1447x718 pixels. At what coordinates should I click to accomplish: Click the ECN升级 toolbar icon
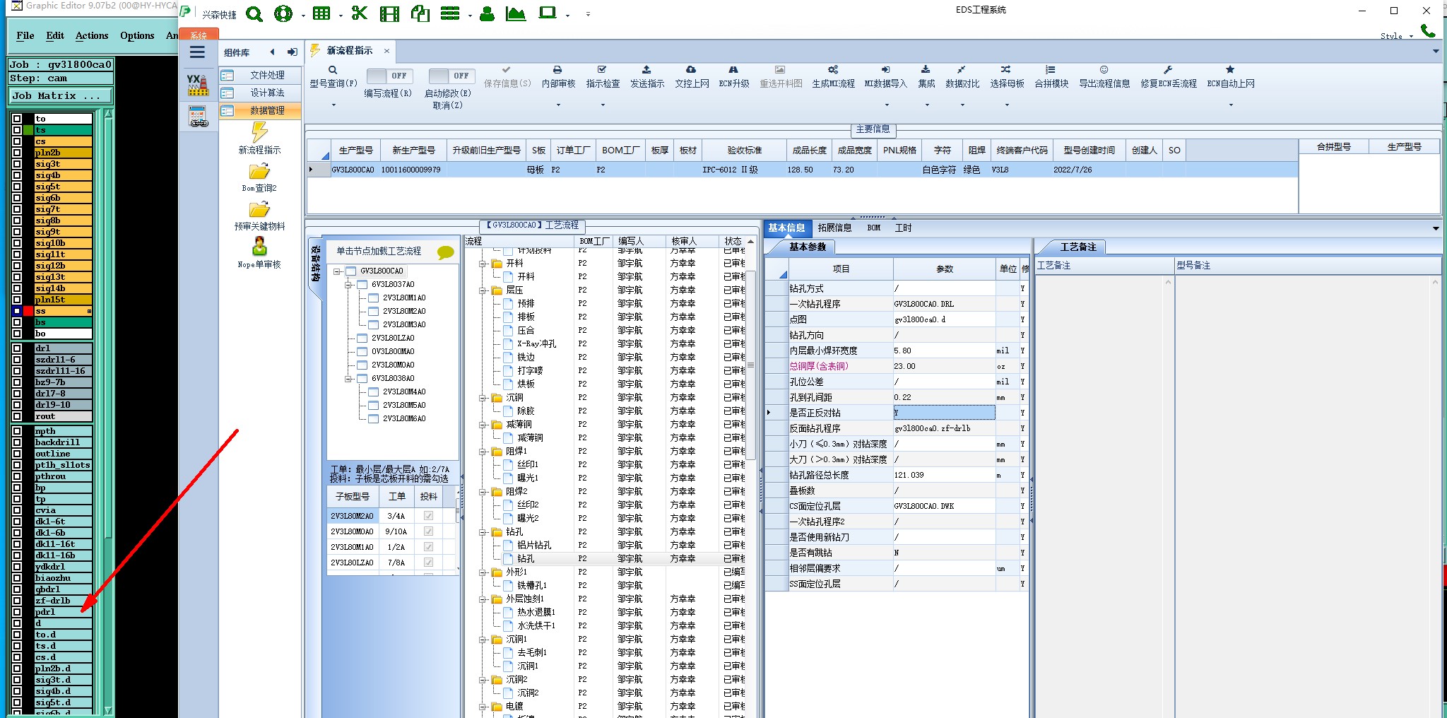[x=733, y=70]
